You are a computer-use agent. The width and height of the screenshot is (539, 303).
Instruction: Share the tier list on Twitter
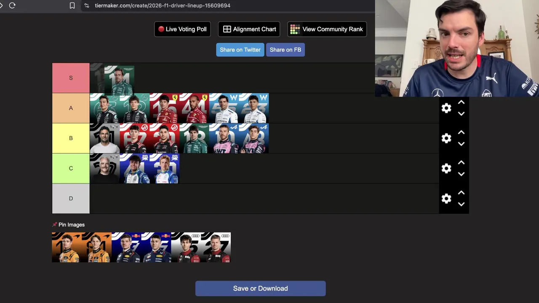pyautogui.click(x=240, y=50)
